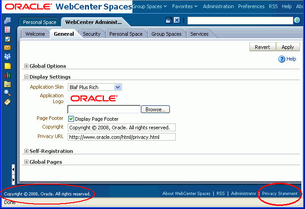Screen dimensions: 305x209
Task: Expand sidebar with the right arrow handle
Action: coord(13,180)
